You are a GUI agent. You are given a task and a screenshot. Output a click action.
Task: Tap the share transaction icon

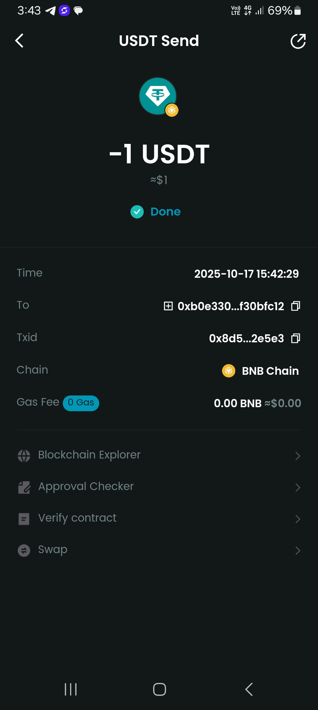[x=298, y=41]
